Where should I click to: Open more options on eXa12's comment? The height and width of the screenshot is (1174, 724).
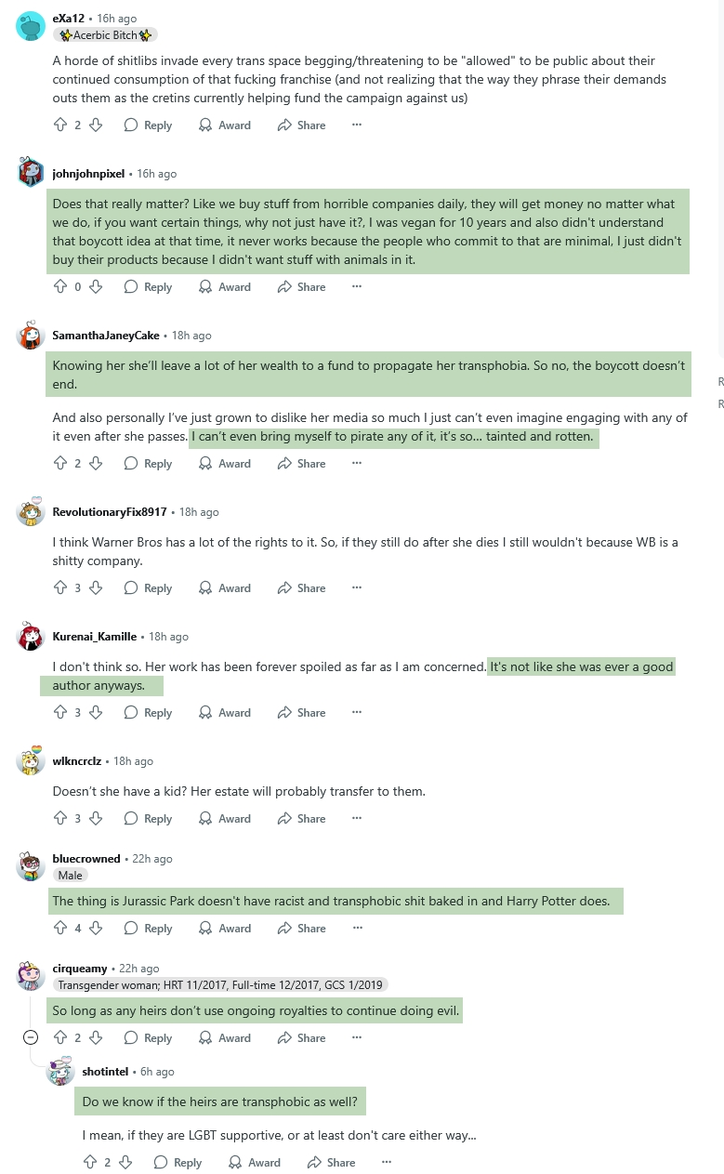pyautogui.click(x=356, y=125)
